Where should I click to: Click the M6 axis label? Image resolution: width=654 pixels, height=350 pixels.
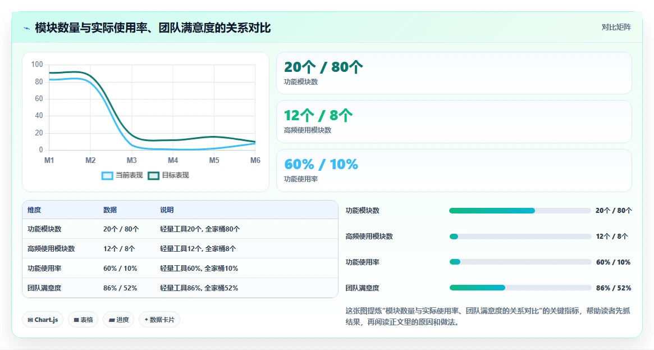point(255,160)
